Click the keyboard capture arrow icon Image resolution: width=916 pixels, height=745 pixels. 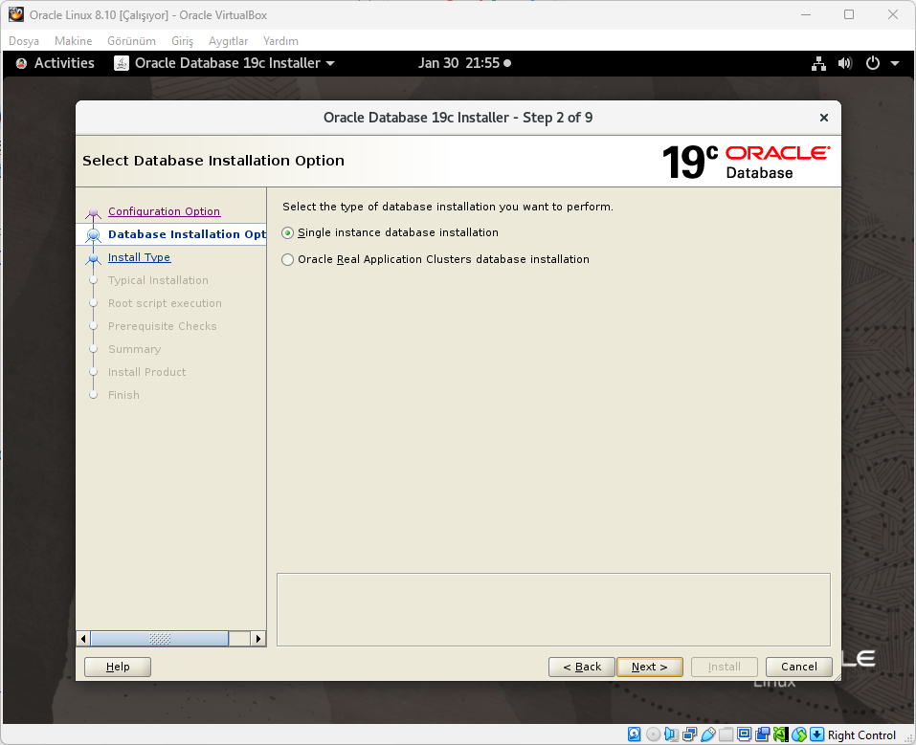coord(816,734)
